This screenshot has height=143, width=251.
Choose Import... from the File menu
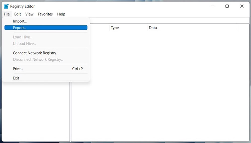[x=46, y=21]
